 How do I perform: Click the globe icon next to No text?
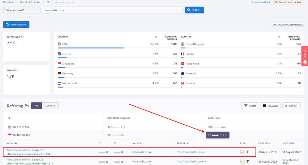[59, 54]
